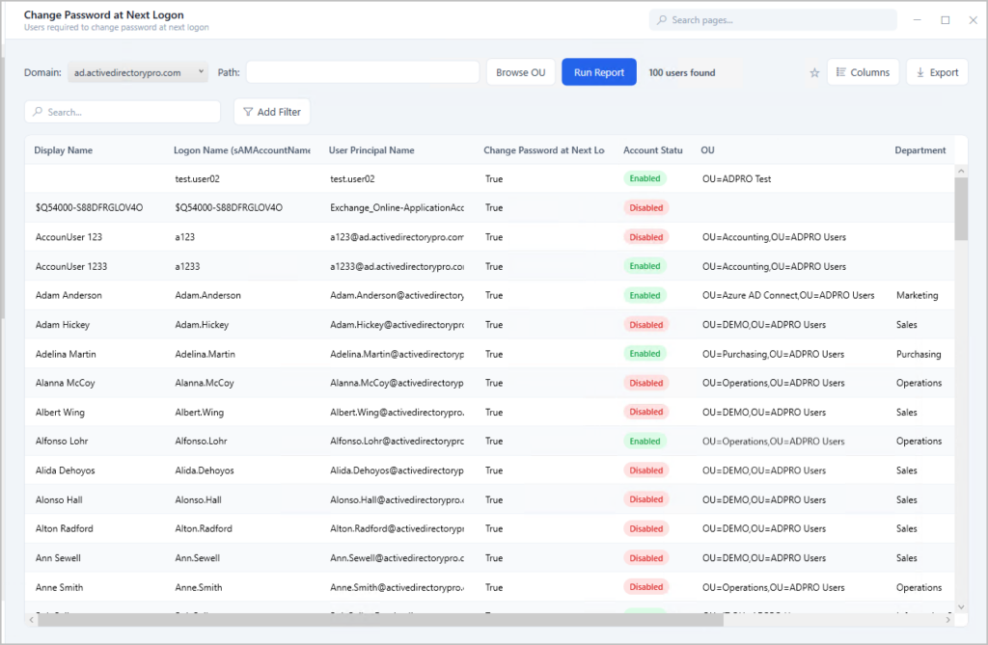Viewport: 988px width, 645px height.
Task: Add a new filter
Action: point(271,112)
